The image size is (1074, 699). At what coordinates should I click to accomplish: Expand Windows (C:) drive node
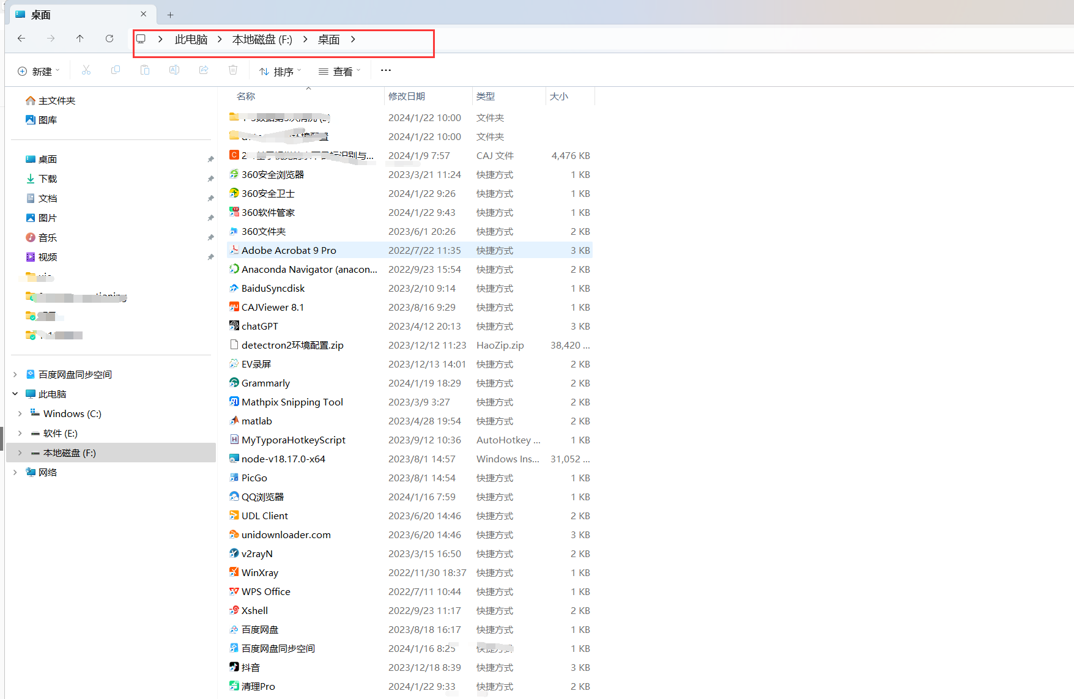pos(20,413)
